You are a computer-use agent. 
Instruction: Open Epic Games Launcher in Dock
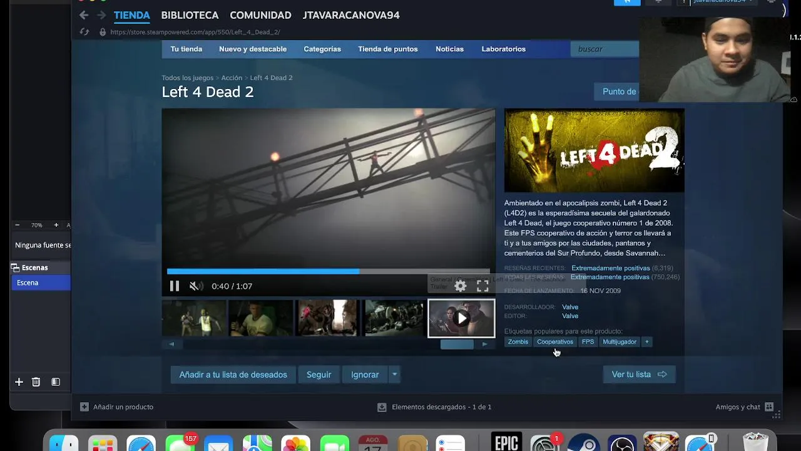pyautogui.click(x=506, y=443)
